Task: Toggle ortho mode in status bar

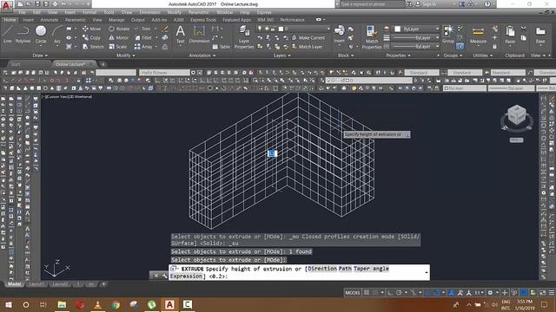Action: pyautogui.click(x=390, y=293)
